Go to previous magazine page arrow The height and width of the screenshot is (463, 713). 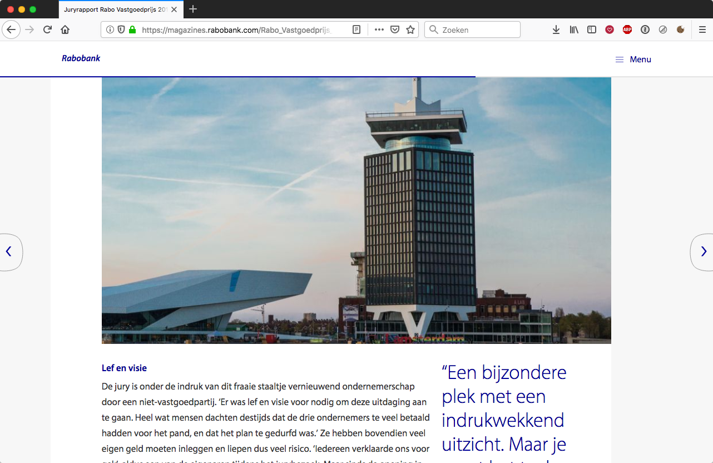click(x=9, y=252)
